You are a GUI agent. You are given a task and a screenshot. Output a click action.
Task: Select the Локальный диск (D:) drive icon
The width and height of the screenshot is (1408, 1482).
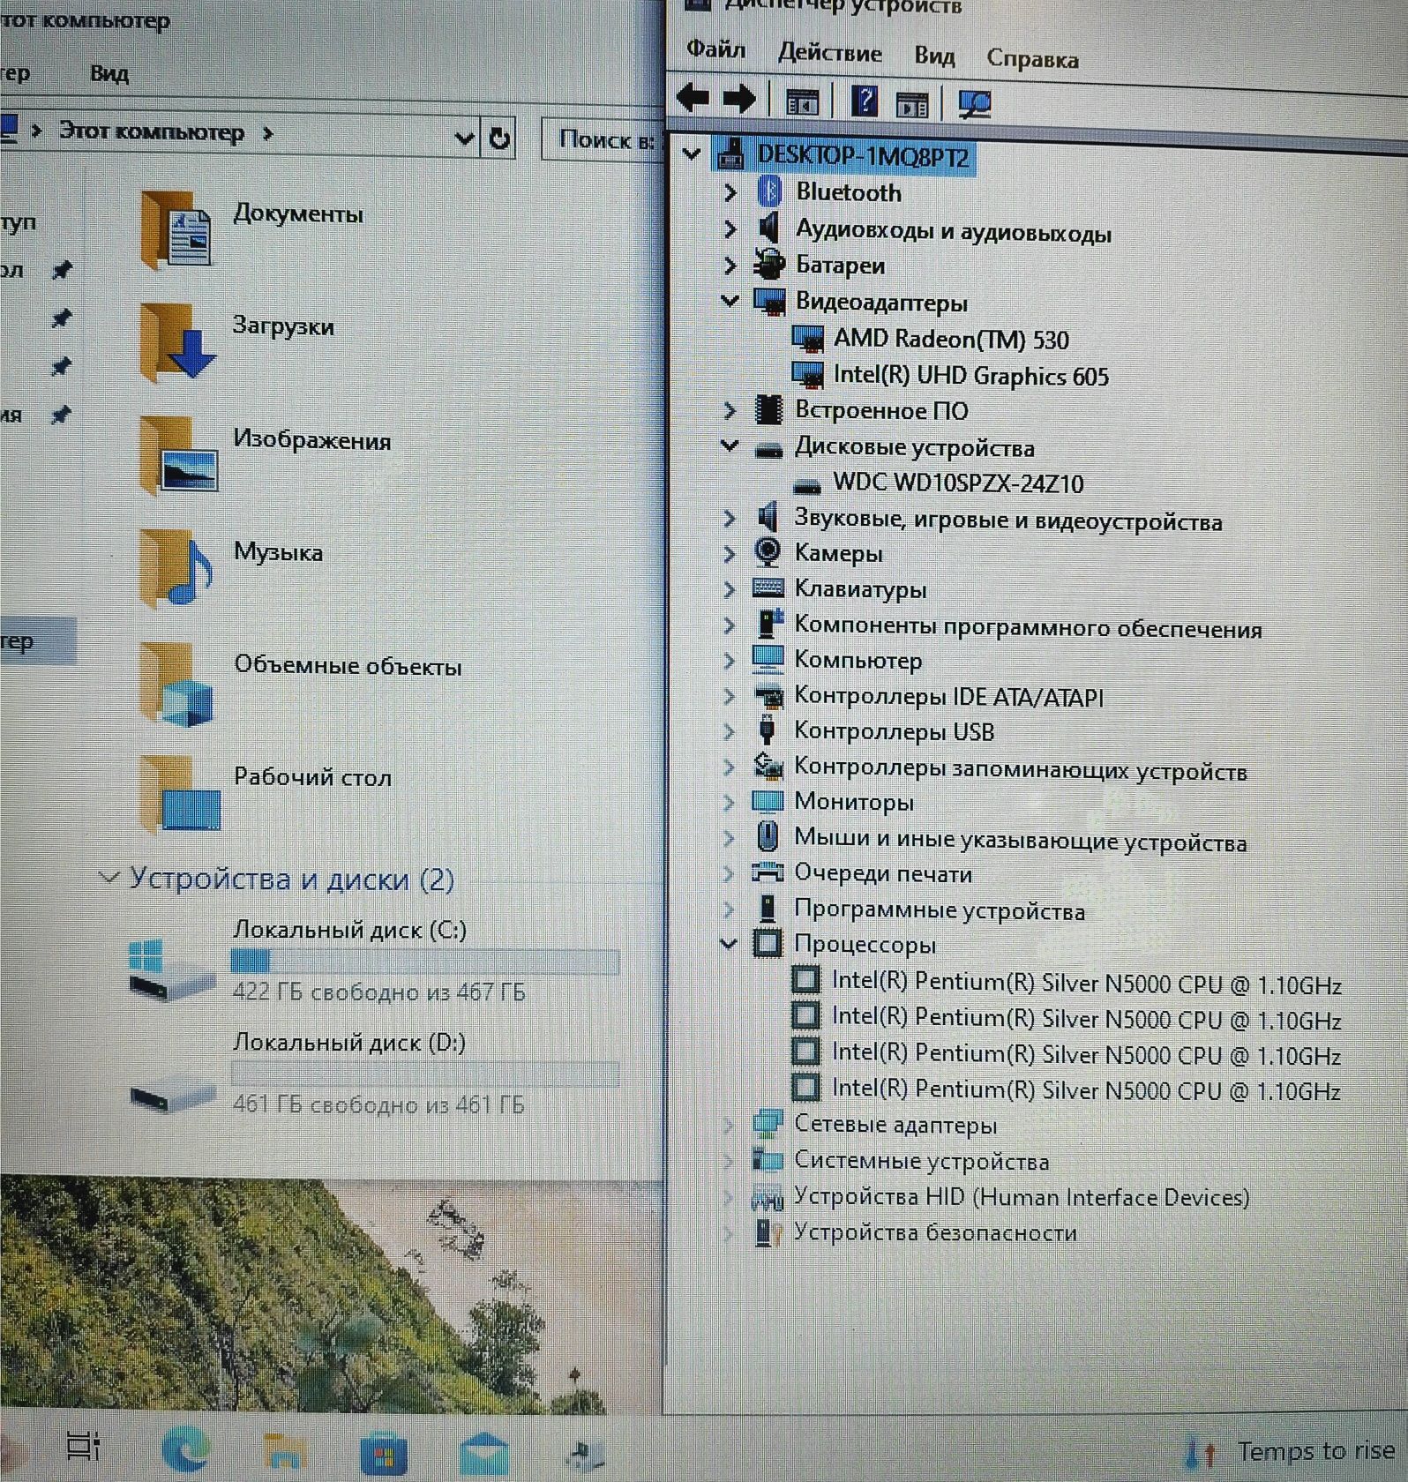[x=171, y=1097]
